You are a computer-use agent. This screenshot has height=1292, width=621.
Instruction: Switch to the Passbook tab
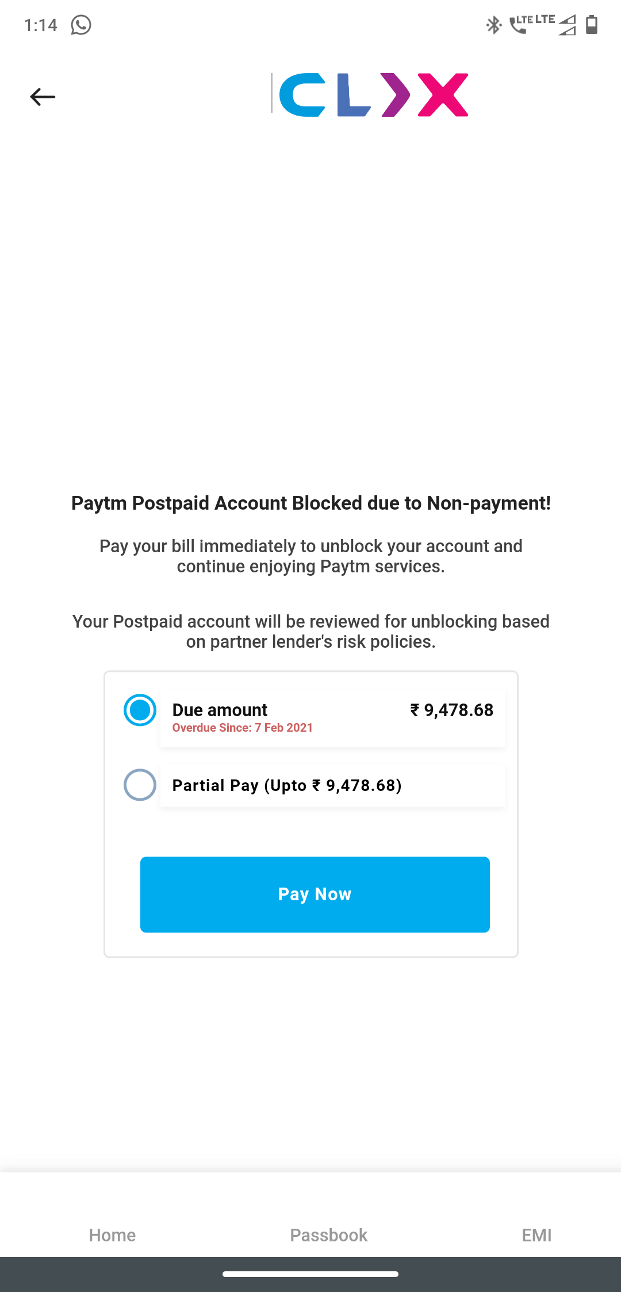tap(328, 1235)
